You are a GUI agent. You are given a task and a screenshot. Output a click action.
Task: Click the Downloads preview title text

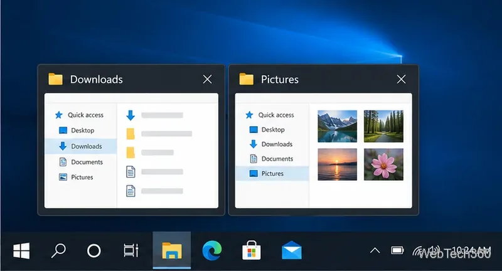[97, 79]
